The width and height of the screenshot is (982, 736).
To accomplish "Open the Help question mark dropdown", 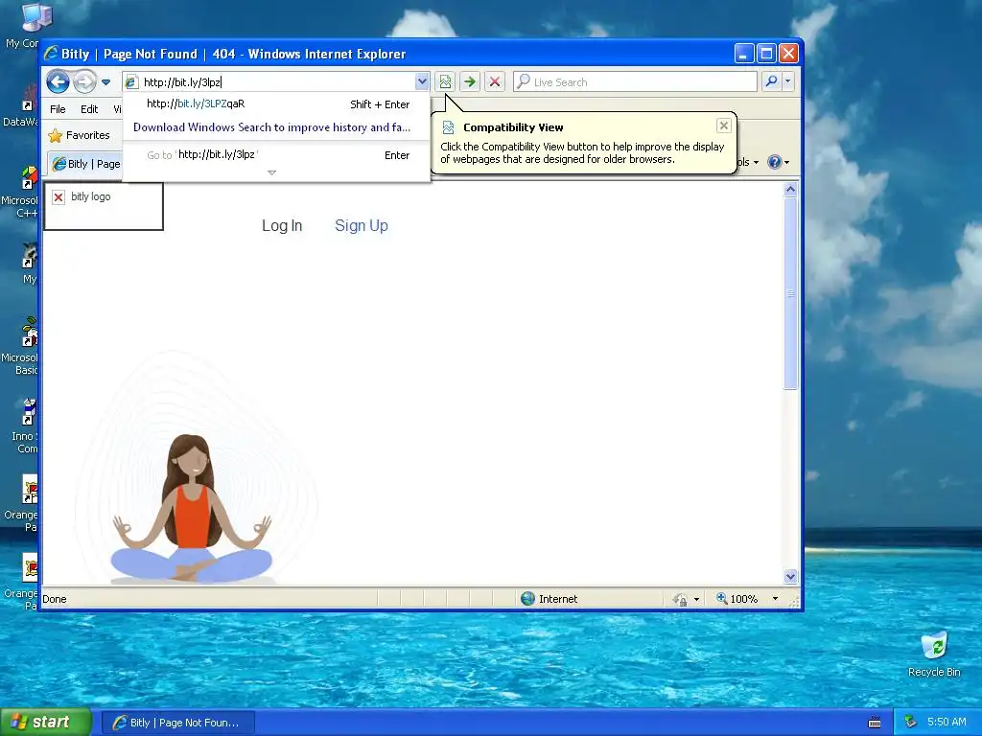I will click(779, 162).
